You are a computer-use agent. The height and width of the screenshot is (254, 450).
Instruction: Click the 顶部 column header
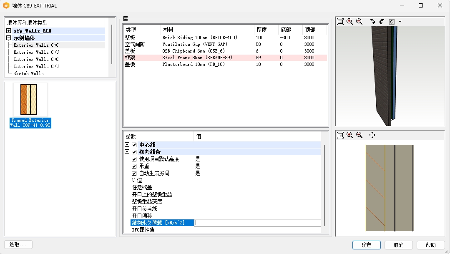314,30
